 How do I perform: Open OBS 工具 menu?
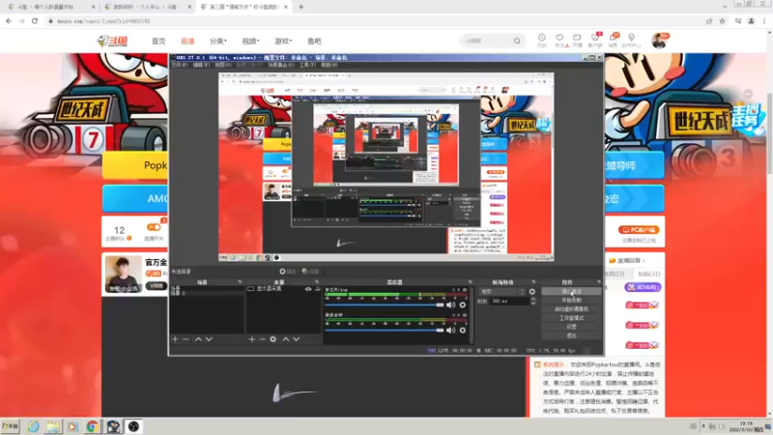307,65
